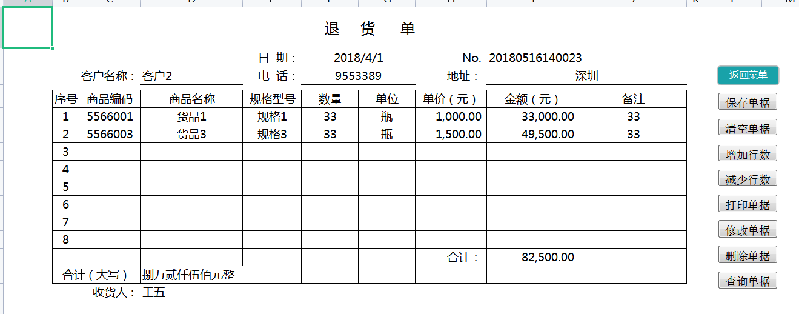Select amount cell 49,500.00
Image resolution: width=799 pixels, height=314 pixels.
tap(533, 134)
